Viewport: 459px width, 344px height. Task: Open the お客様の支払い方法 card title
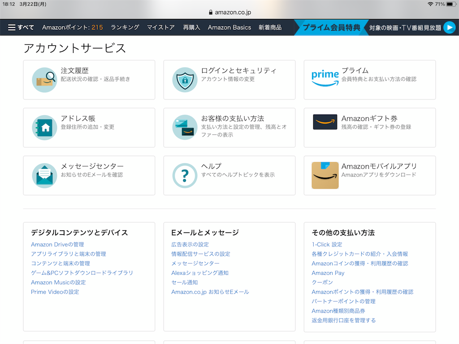coord(233,118)
